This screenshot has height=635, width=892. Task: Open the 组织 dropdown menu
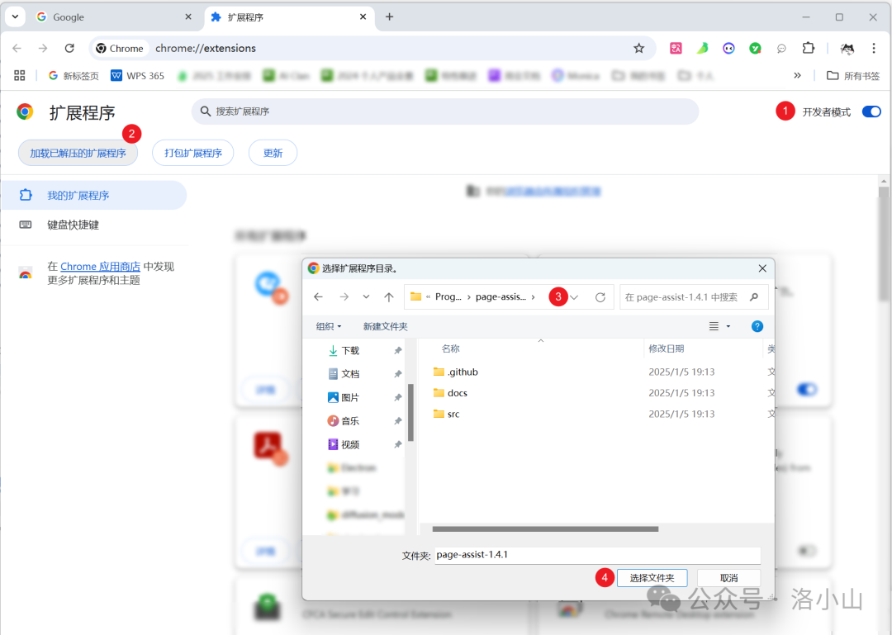(328, 326)
